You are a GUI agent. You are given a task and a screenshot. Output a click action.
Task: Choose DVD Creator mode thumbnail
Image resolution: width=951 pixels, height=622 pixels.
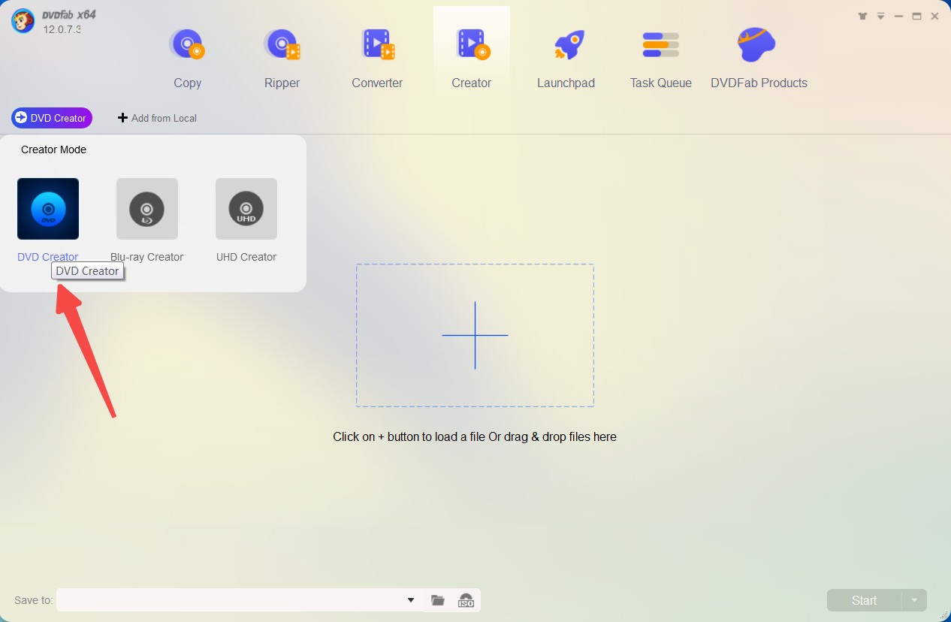tap(48, 209)
